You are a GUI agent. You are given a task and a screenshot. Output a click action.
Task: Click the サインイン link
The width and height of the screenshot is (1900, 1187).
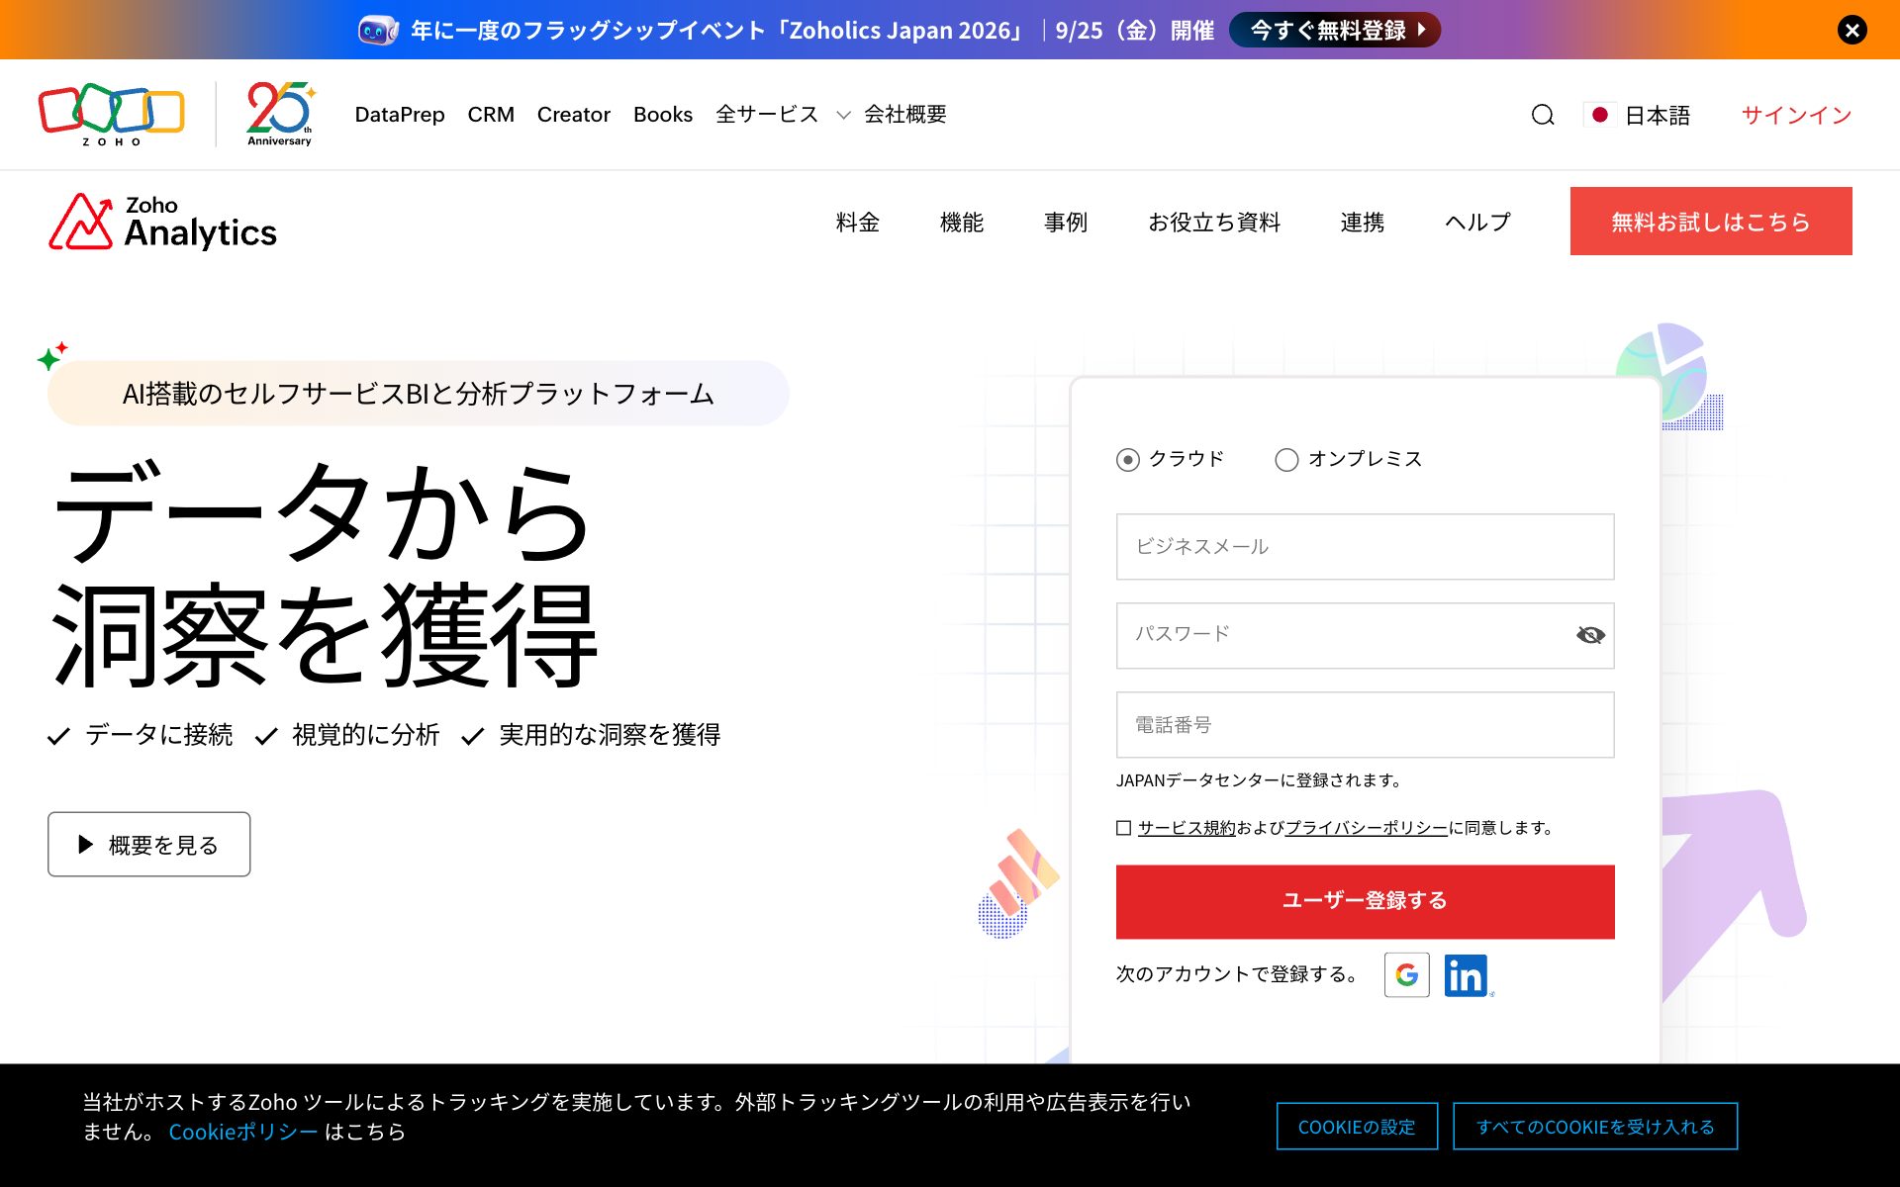click(1796, 115)
